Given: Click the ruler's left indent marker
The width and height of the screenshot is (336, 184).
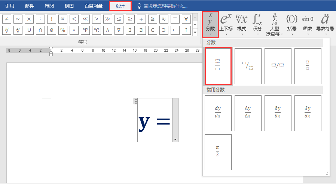Looking at the screenshot, I should coord(51,54).
